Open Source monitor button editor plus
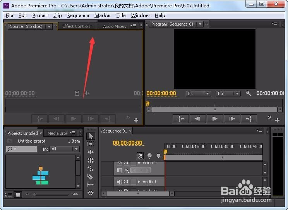Viewport: 288px width, 210px height. [x=136, y=120]
